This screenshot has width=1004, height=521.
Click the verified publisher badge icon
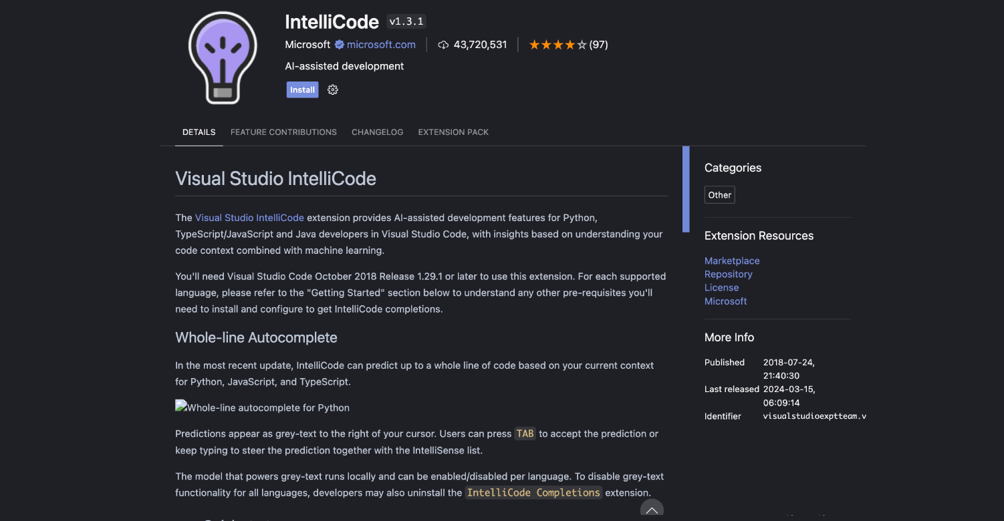[x=339, y=45]
